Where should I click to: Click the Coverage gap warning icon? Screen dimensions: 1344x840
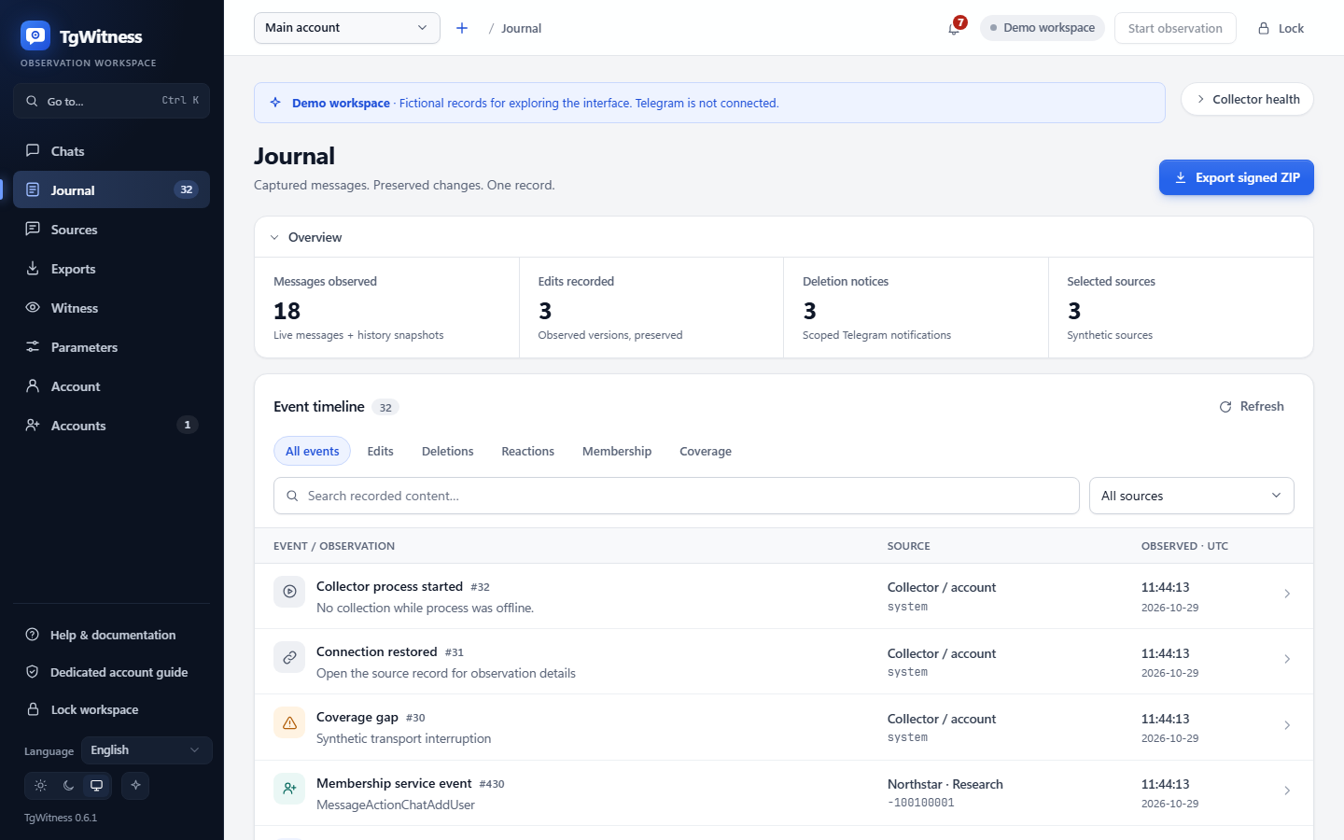pyautogui.click(x=289, y=722)
